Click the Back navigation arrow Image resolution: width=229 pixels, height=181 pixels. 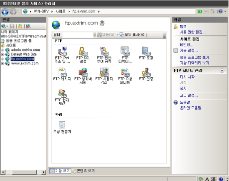pos(5,12)
